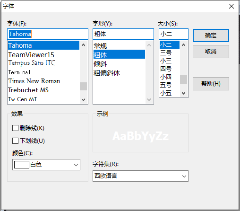Select Trebuchet MS font
240x211 pixels.
click(x=43, y=90)
